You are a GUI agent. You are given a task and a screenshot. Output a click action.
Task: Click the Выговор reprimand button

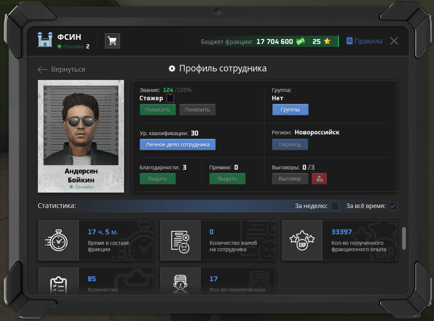pyautogui.click(x=290, y=179)
